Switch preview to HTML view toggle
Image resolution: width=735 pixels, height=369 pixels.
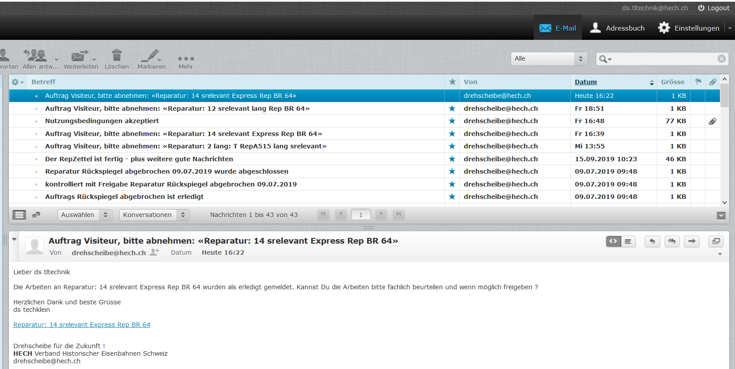coord(613,241)
